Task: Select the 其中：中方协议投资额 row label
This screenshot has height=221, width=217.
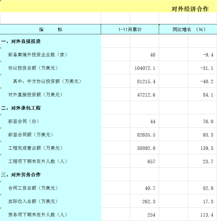Action: pos(47,81)
